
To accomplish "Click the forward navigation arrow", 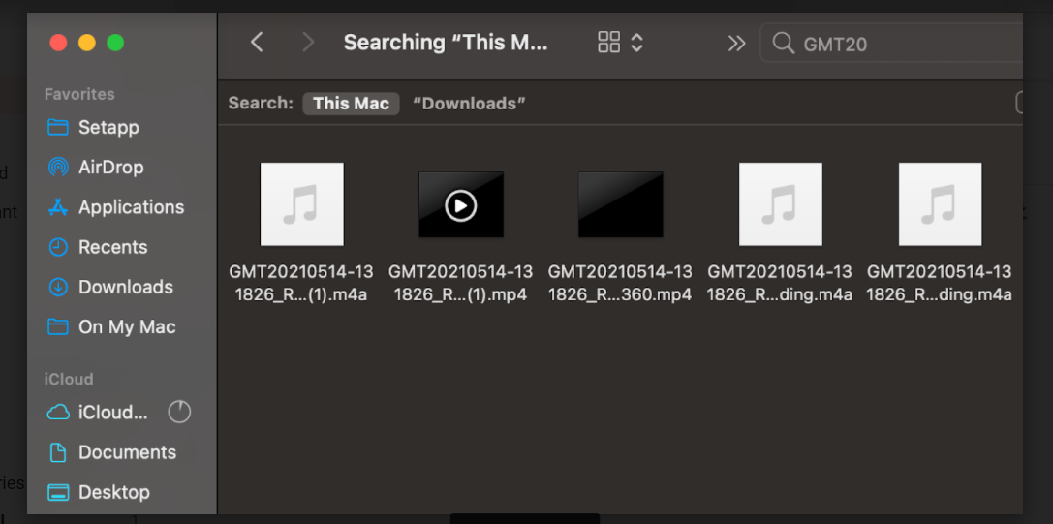I will pos(308,43).
